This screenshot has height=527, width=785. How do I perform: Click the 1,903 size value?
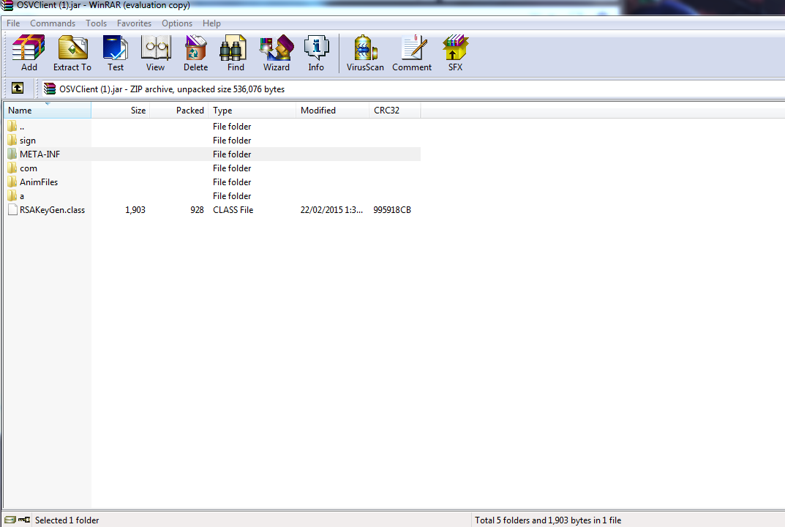135,210
